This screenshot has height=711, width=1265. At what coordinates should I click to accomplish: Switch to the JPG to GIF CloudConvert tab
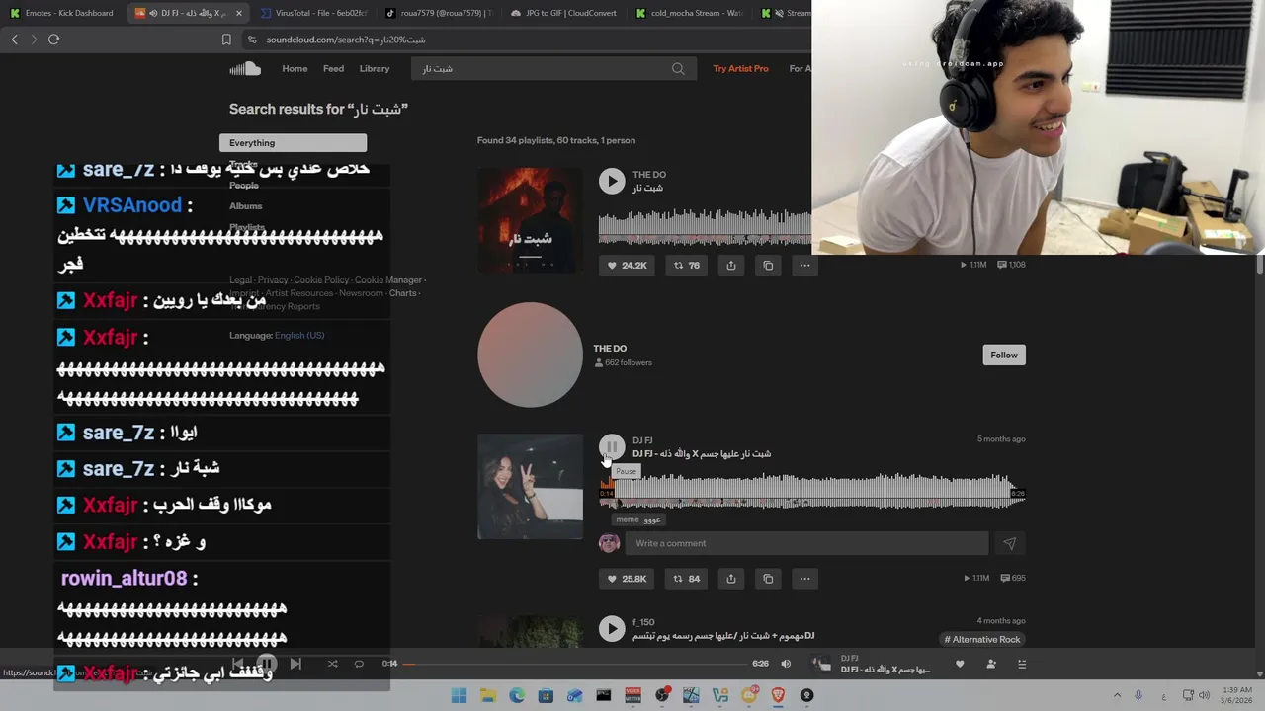(564, 13)
